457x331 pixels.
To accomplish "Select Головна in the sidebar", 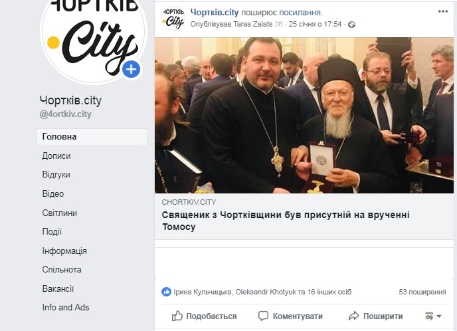I will click(x=92, y=137).
